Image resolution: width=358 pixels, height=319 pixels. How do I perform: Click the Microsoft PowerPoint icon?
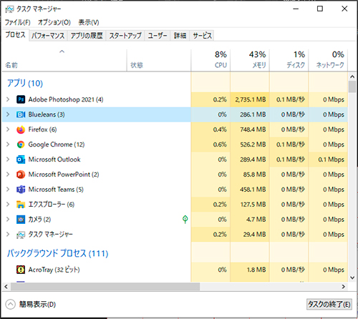coord(21,175)
